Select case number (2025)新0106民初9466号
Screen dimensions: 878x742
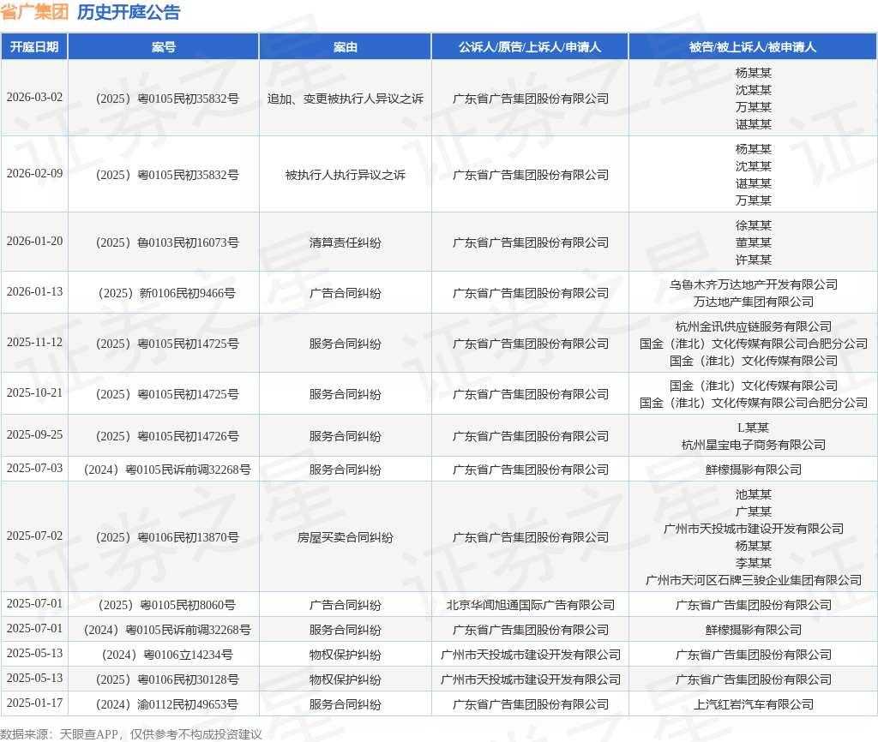click(167, 293)
